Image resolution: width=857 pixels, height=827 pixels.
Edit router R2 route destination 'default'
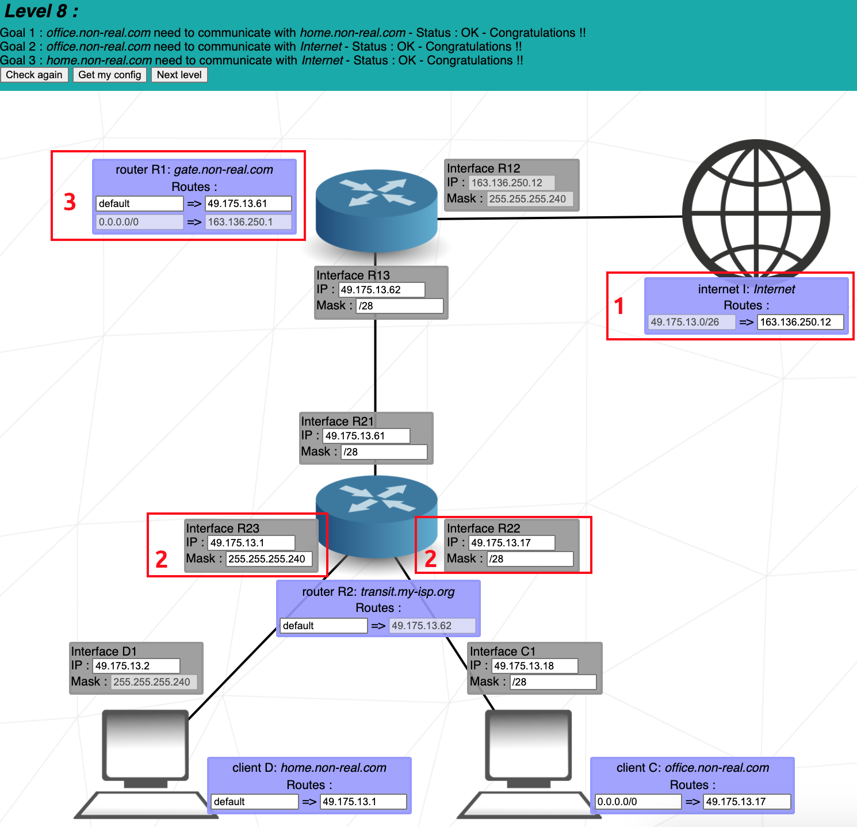[324, 626]
